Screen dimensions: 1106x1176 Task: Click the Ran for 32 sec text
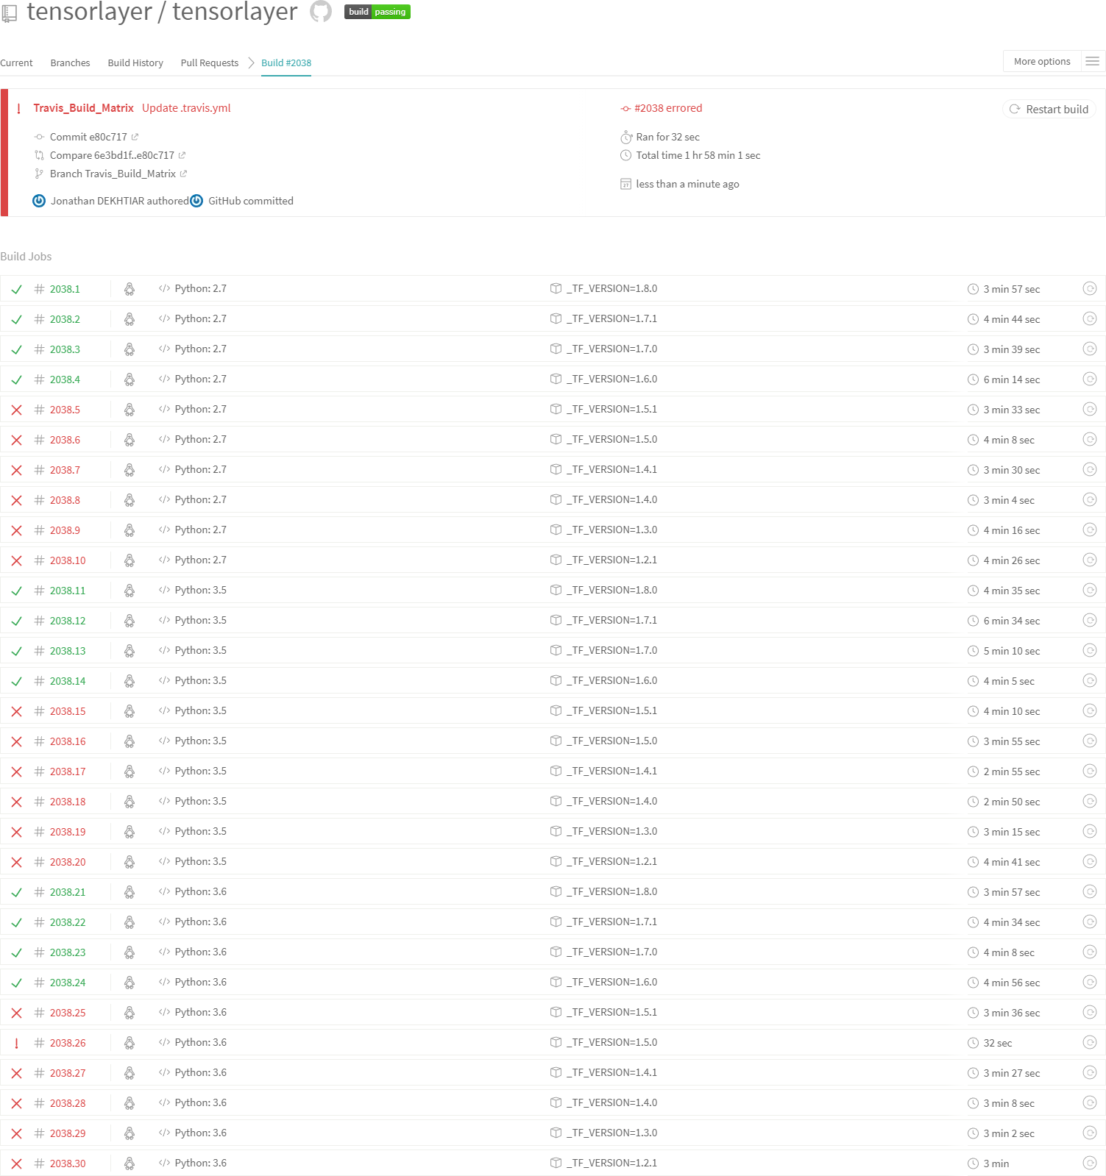click(668, 137)
